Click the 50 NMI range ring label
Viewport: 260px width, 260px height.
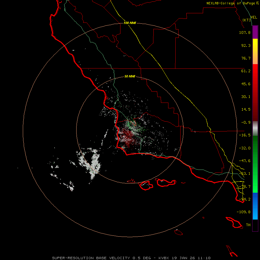pos(130,77)
